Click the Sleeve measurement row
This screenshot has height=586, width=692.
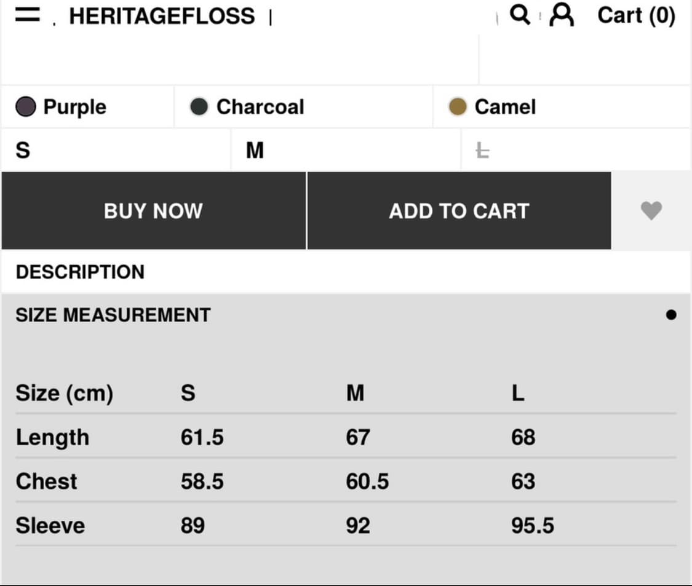(x=50, y=525)
